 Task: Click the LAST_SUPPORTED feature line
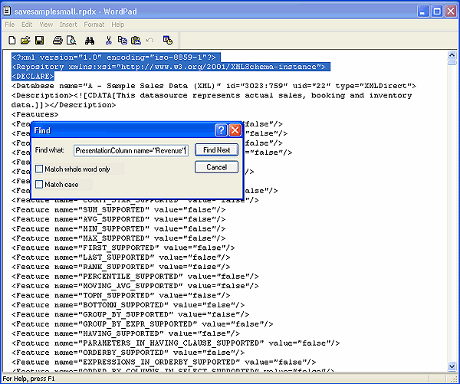[121, 258]
